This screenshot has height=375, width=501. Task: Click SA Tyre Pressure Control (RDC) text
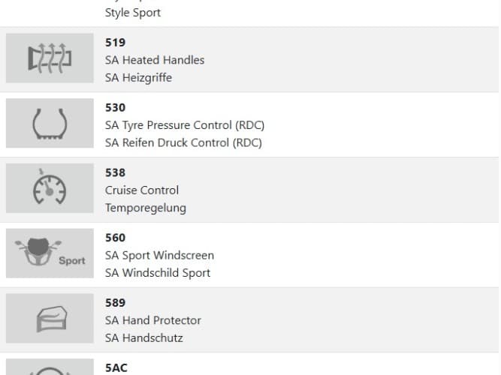pyautogui.click(x=185, y=125)
